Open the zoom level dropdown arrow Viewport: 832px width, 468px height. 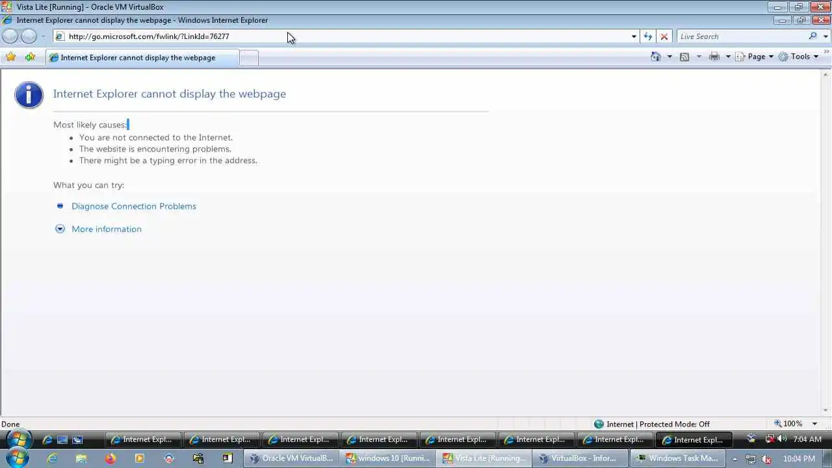[x=814, y=424]
